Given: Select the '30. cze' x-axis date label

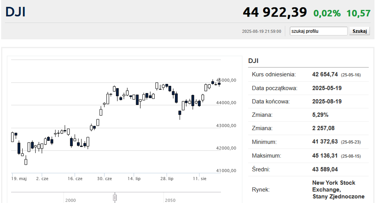Looking at the screenshot, I should click(105, 178).
